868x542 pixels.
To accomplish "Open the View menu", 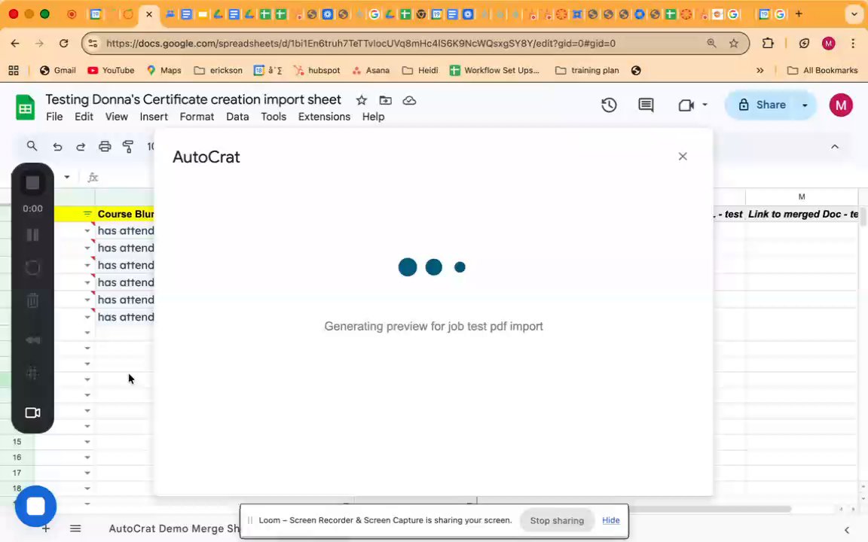I will [116, 117].
